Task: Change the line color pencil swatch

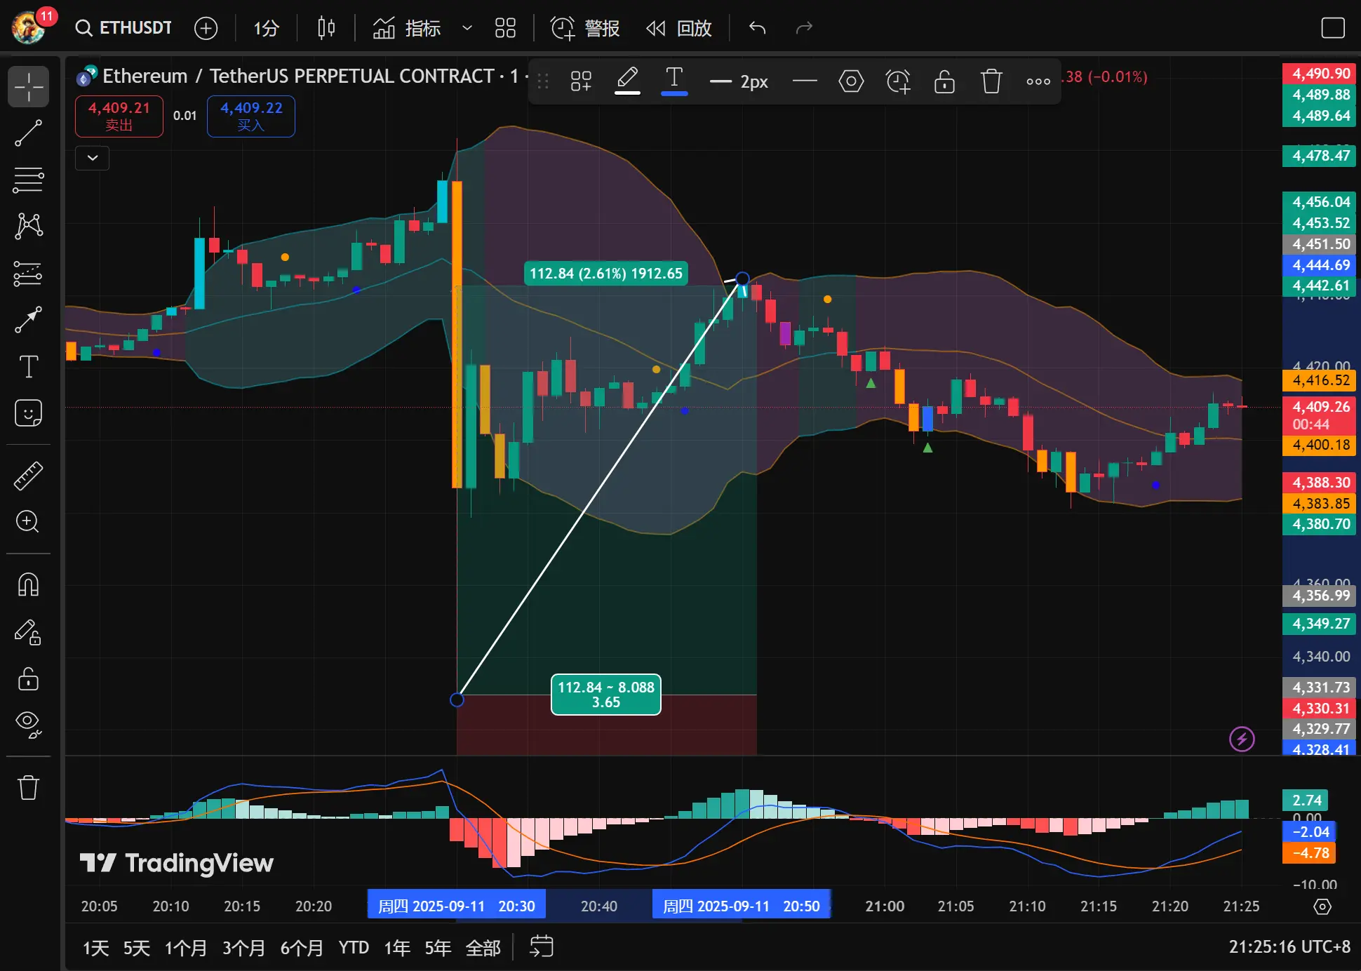Action: tap(628, 81)
